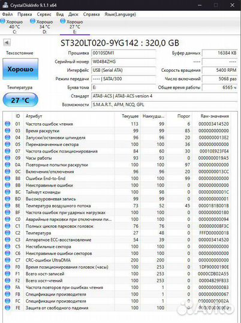Select Защита от свободного падения row text
Viewport: 241px width, 323px height.
(57, 308)
